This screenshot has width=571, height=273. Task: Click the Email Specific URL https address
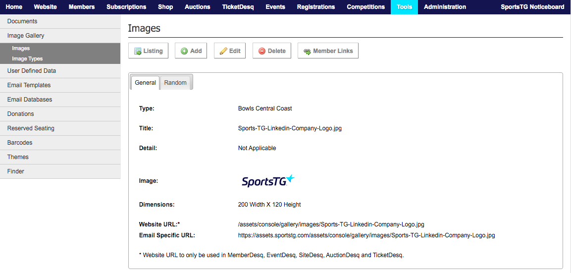coord(366,235)
